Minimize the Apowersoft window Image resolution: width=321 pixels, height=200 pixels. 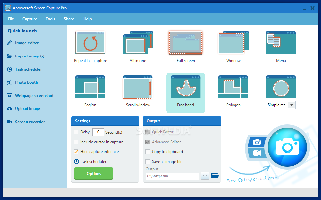pyautogui.click(x=305, y=8)
